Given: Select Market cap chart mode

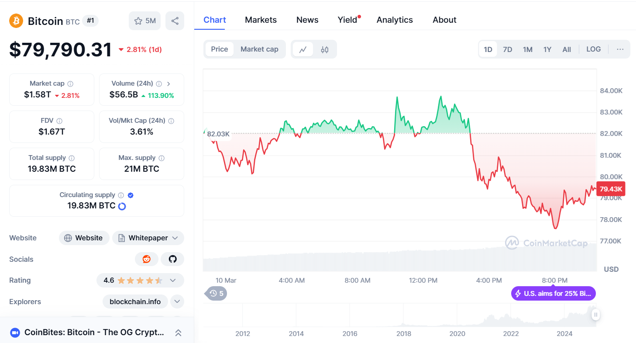Looking at the screenshot, I should point(259,49).
